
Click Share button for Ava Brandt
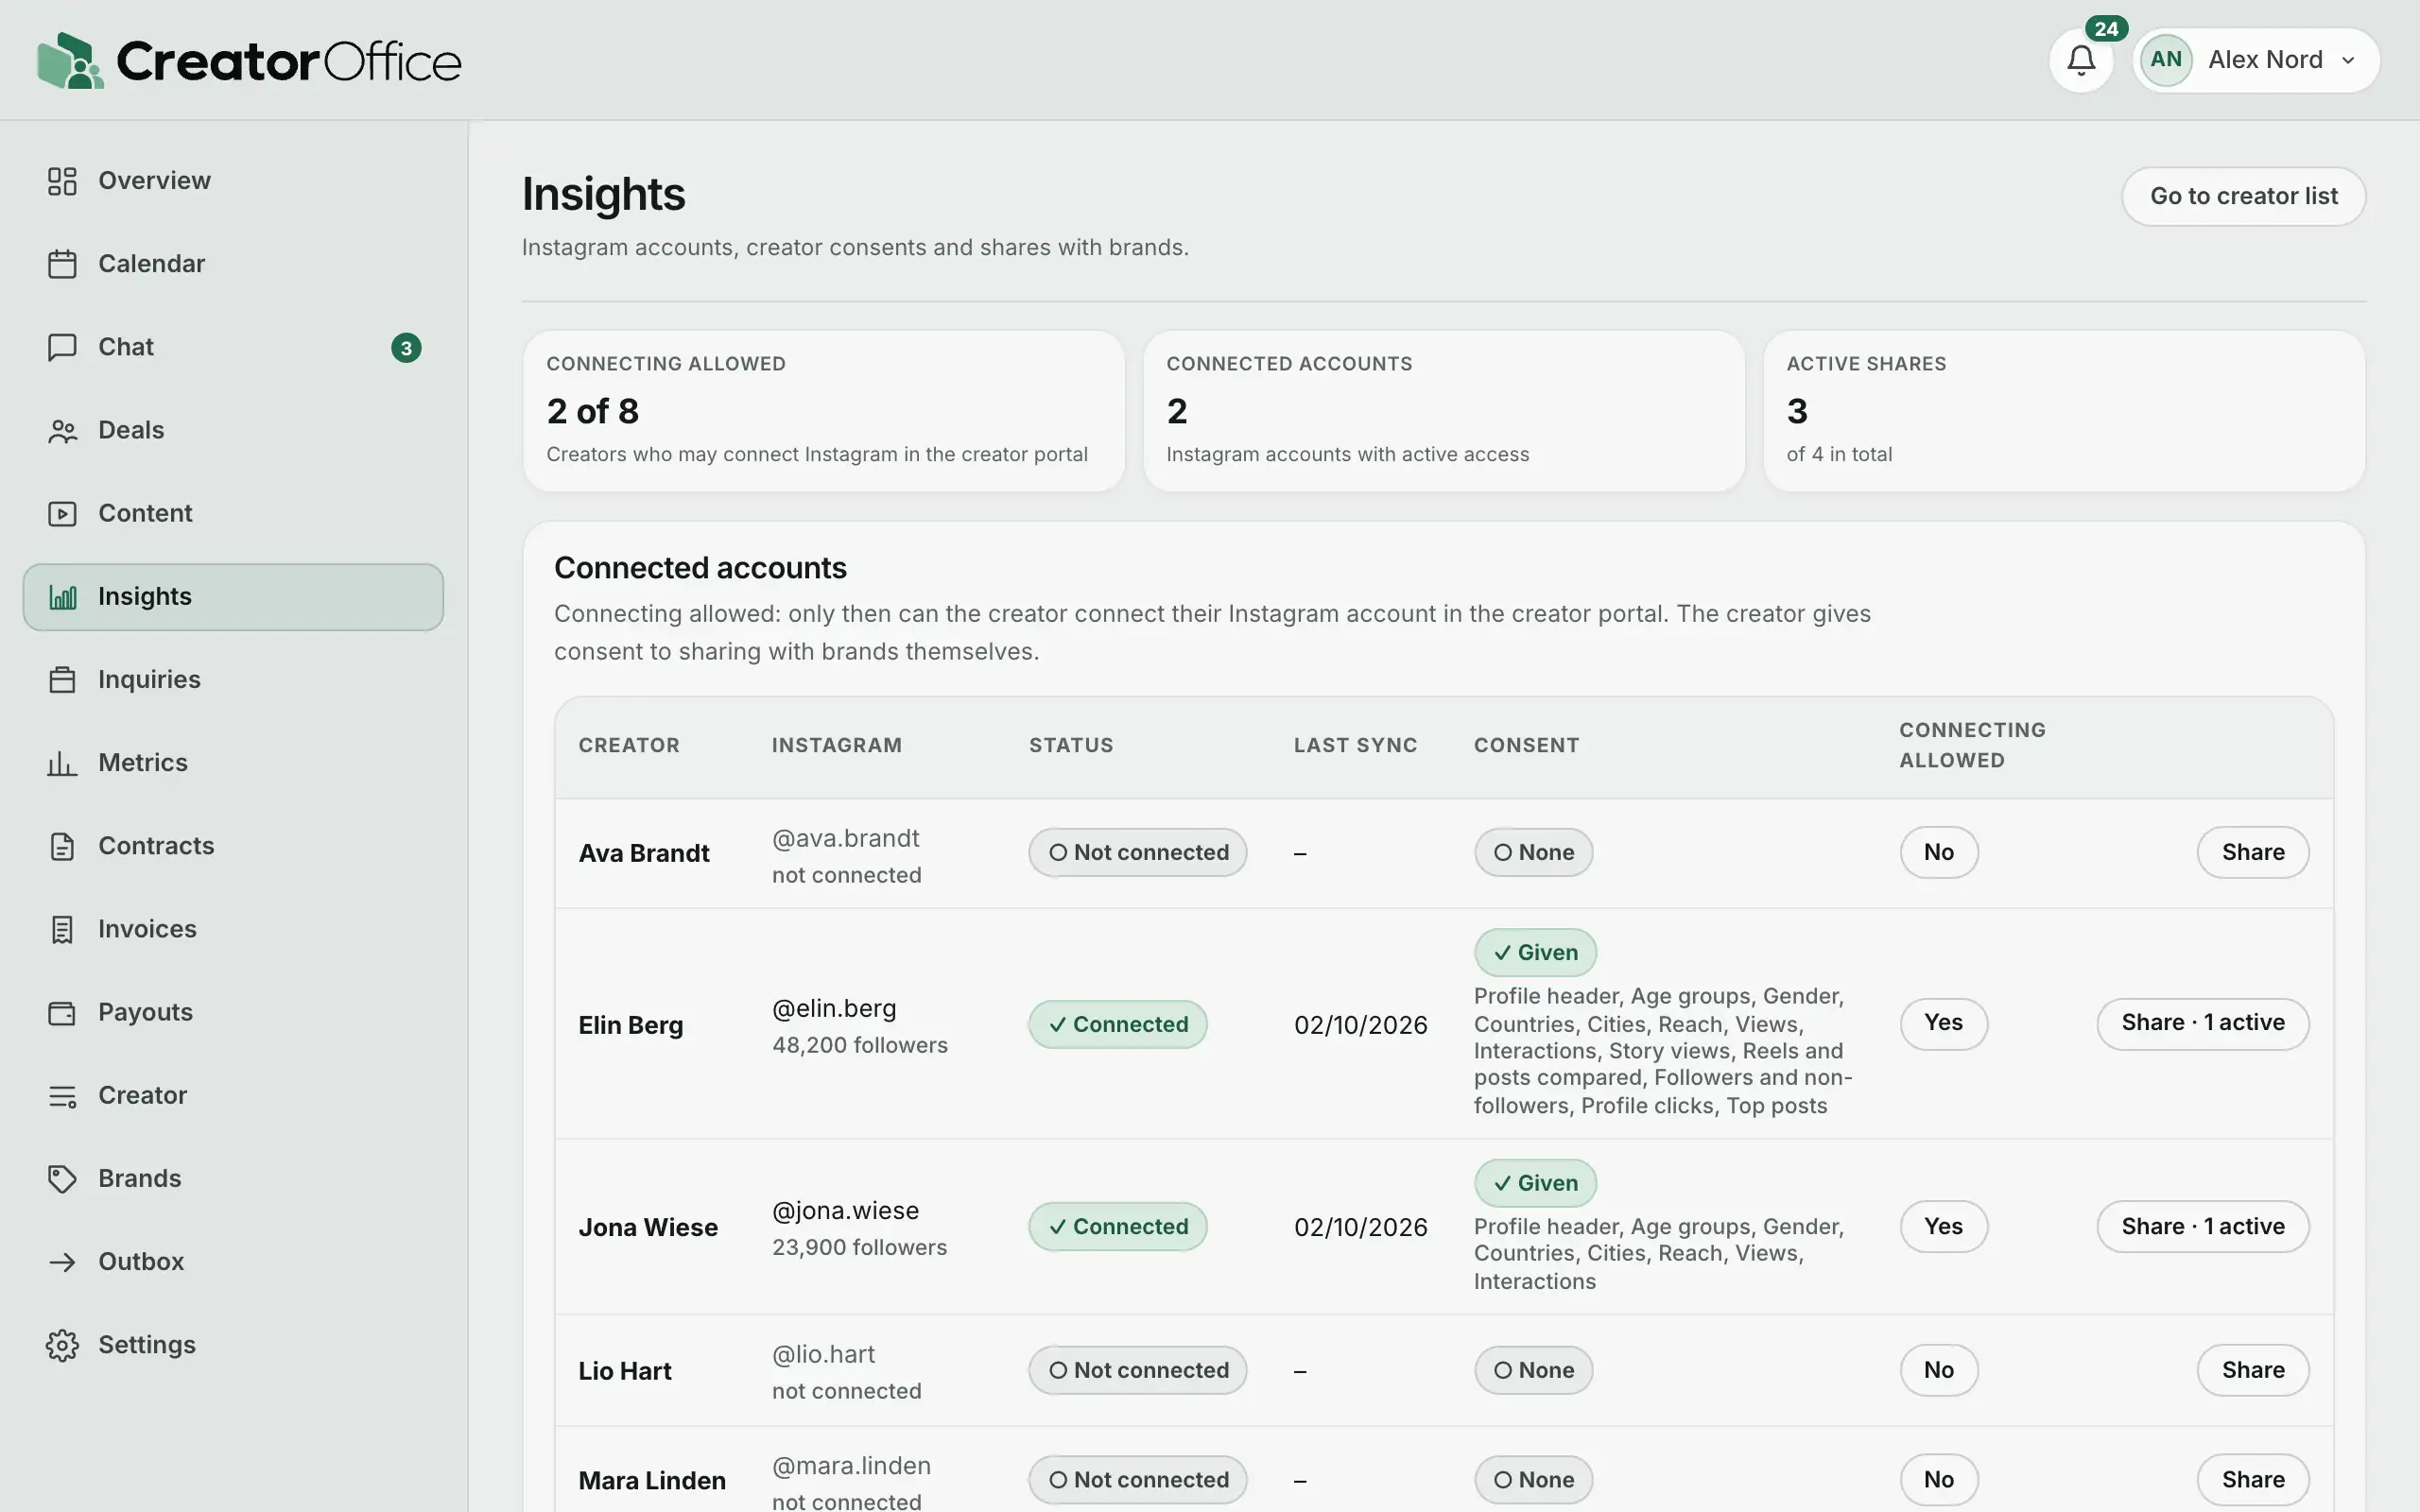(x=2252, y=852)
